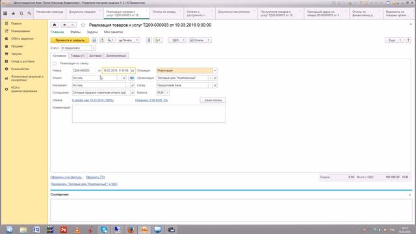Click the Оформить счет-фактуру link
Viewport: 416px width, 234px height.
tap(66, 177)
